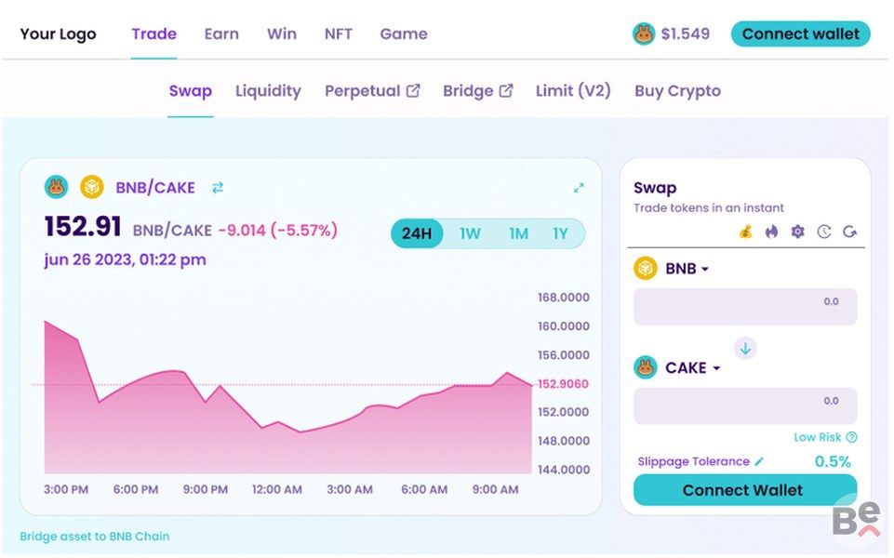Switch to the Liquidity tab
Viewport: 894px width, 558px height.
click(x=268, y=91)
